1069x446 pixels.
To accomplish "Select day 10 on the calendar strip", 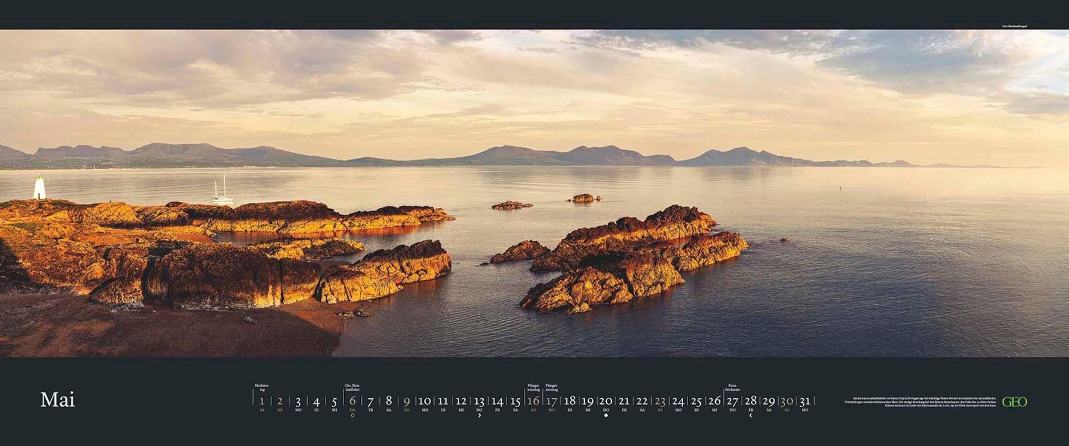I will 424,401.
